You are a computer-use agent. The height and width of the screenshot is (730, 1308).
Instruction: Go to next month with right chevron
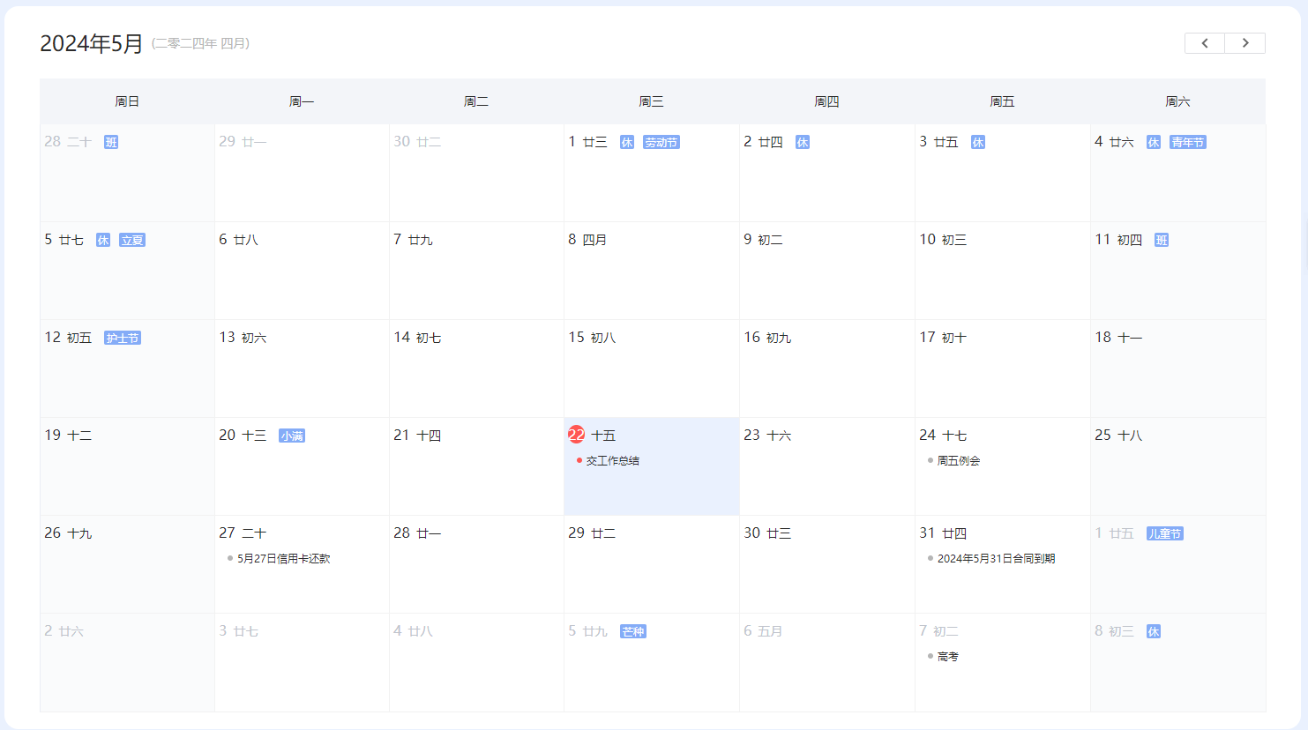(1245, 43)
